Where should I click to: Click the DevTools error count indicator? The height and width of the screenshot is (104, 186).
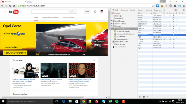[x=176, y=10]
